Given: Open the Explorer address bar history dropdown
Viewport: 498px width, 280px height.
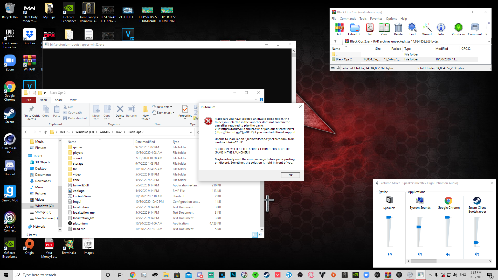Looking at the screenshot, I should [x=191, y=132].
